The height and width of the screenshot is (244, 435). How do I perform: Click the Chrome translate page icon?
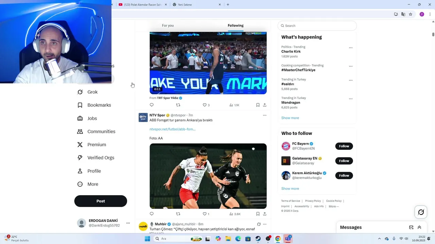pos(403,14)
